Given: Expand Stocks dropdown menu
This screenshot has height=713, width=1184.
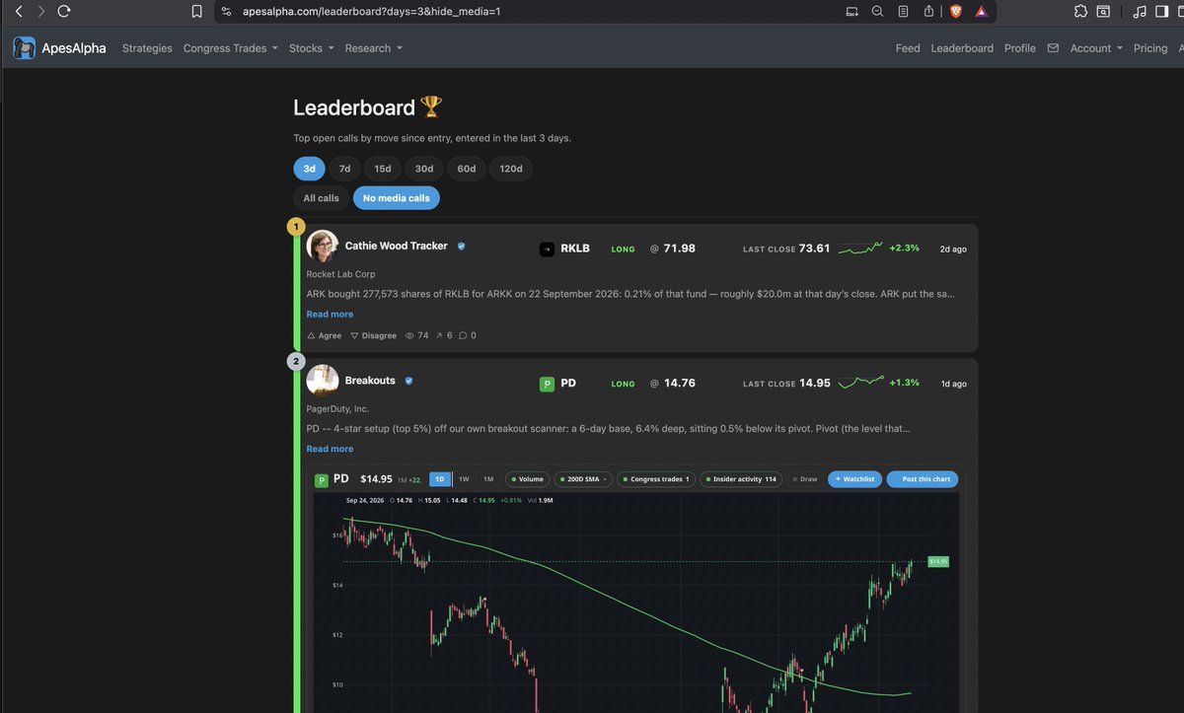Looking at the screenshot, I should 312,47.
